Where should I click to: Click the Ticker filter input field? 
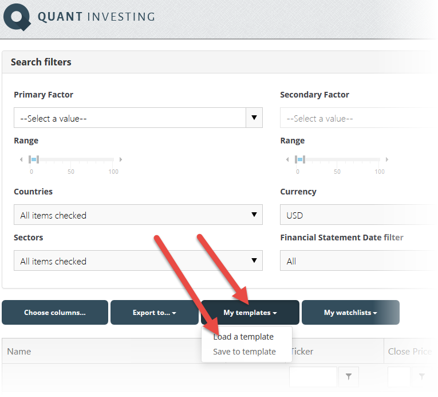[x=313, y=376]
